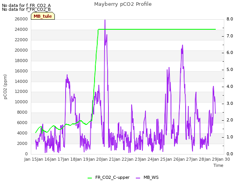
Task: Click the flat green line at 24000 ppm
Action: click(157, 29)
